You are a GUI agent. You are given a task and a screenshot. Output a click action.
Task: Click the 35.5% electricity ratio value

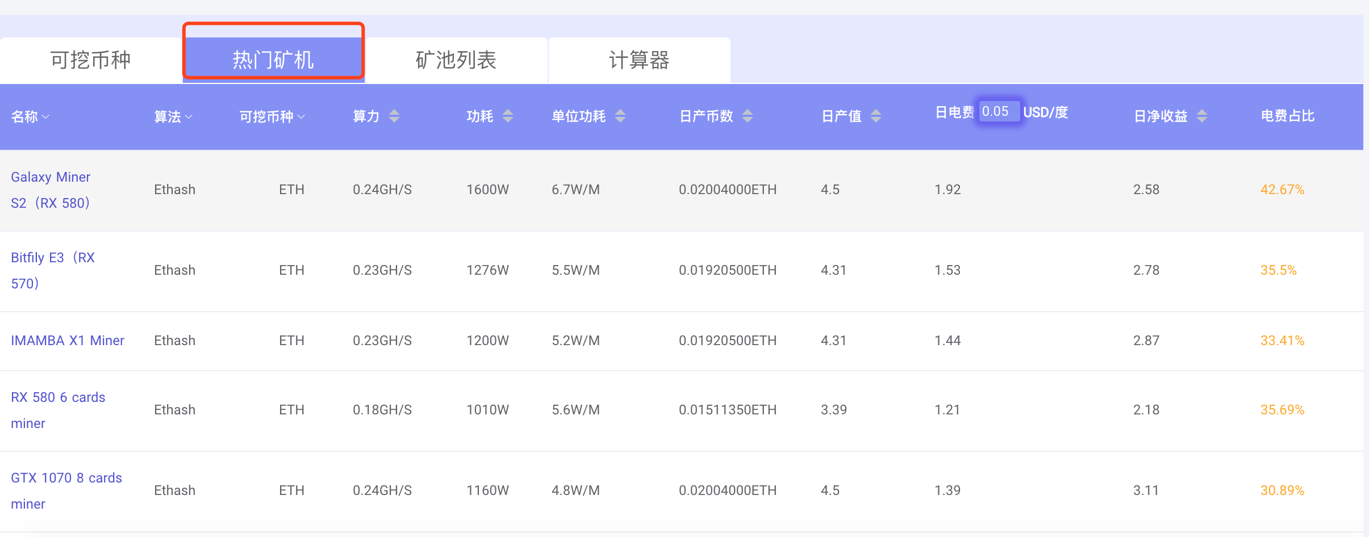pyautogui.click(x=1279, y=270)
